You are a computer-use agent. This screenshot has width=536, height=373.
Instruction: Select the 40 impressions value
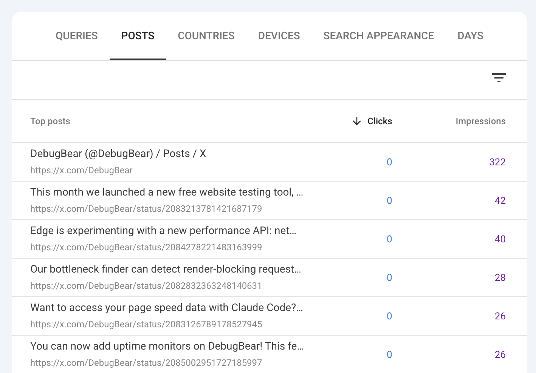[x=500, y=239]
